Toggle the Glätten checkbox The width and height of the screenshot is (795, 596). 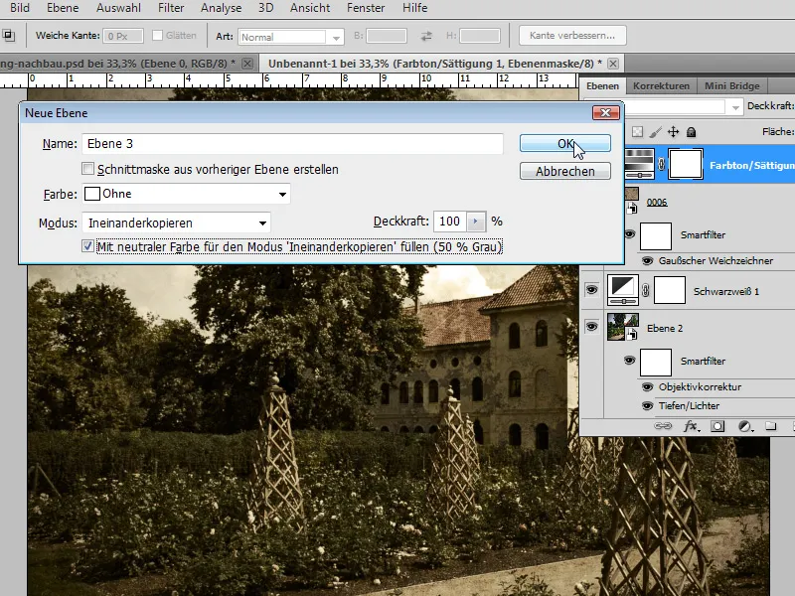click(x=157, y=36)
